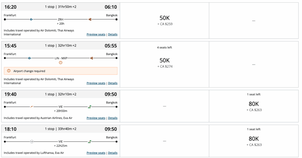Choose 80K fare for 18:10 flight
This screenshot has height=158, width=302.
pos(254,141)
